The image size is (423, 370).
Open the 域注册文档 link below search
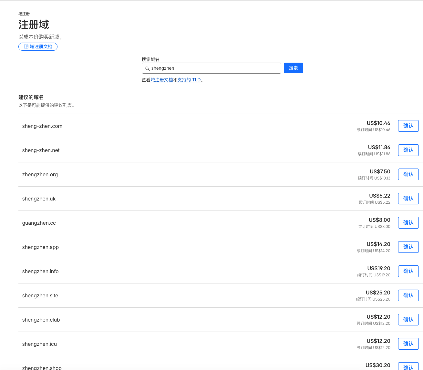tap(161, 80)
